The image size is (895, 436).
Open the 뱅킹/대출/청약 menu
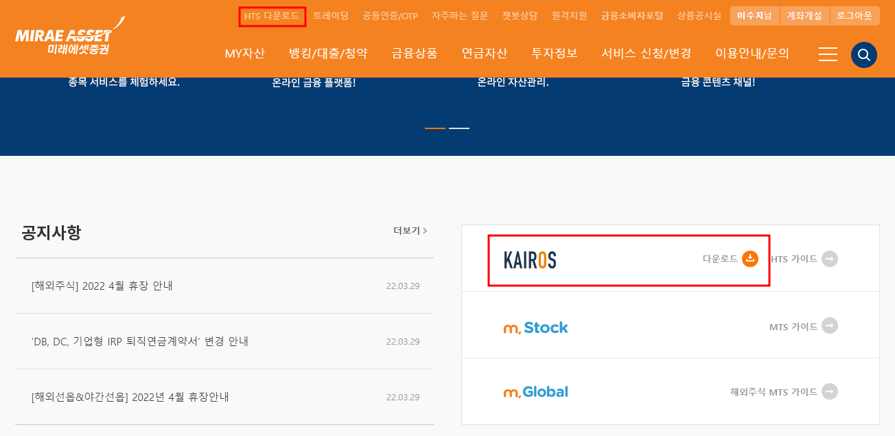tap(328, 54)
